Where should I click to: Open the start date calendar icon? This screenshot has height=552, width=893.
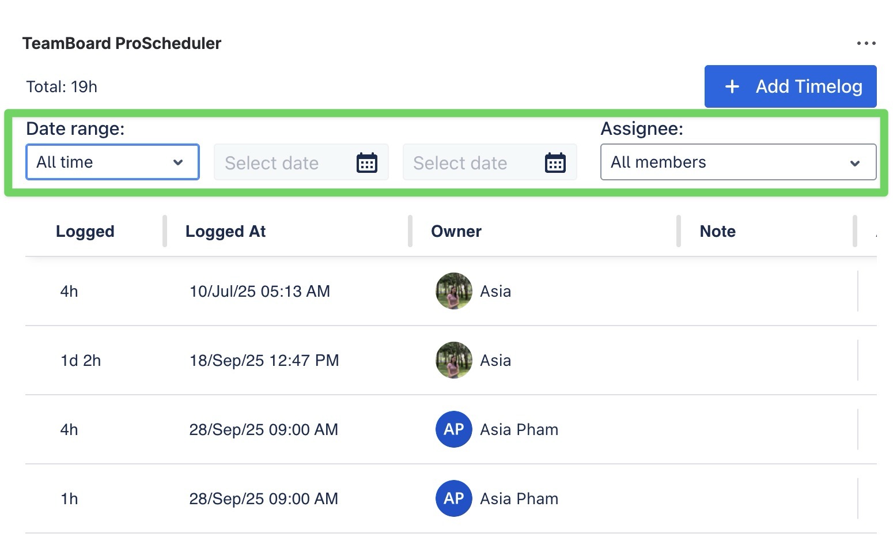click(367, 163)
